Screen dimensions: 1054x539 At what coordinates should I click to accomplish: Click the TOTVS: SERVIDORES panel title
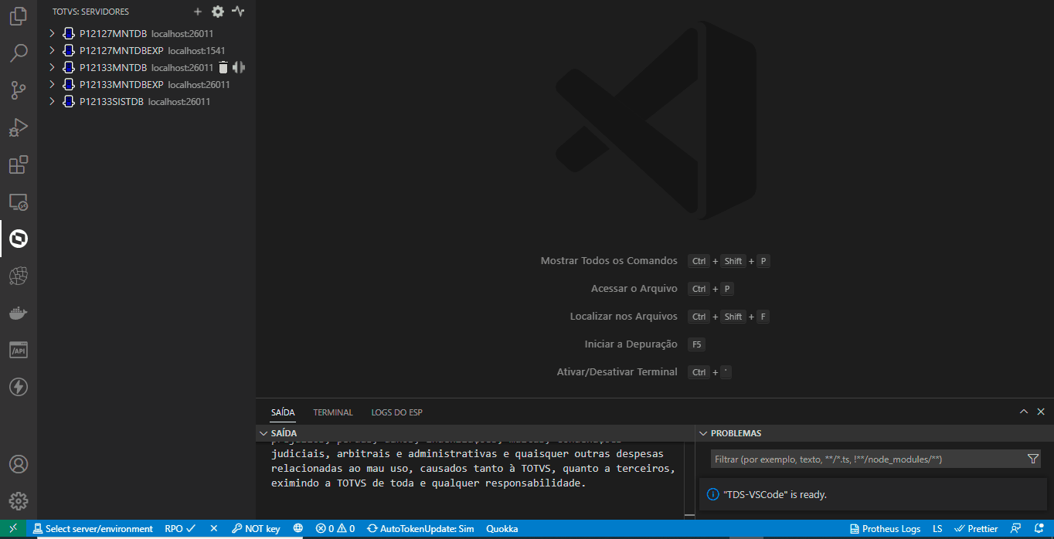[90, 12]
